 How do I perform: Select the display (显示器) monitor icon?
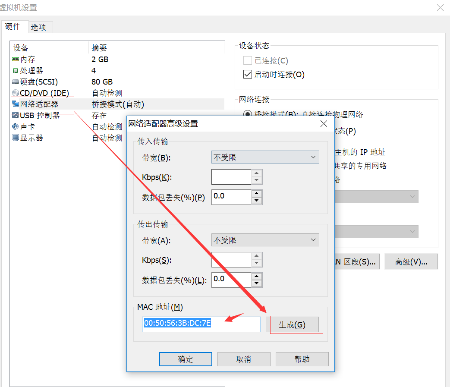coord(16,138)
